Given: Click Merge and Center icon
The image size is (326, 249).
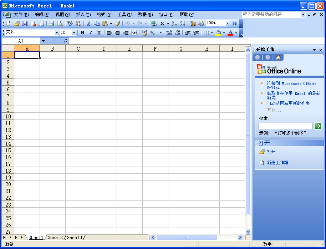Looking at the screenshot, I should click(134, 33).
